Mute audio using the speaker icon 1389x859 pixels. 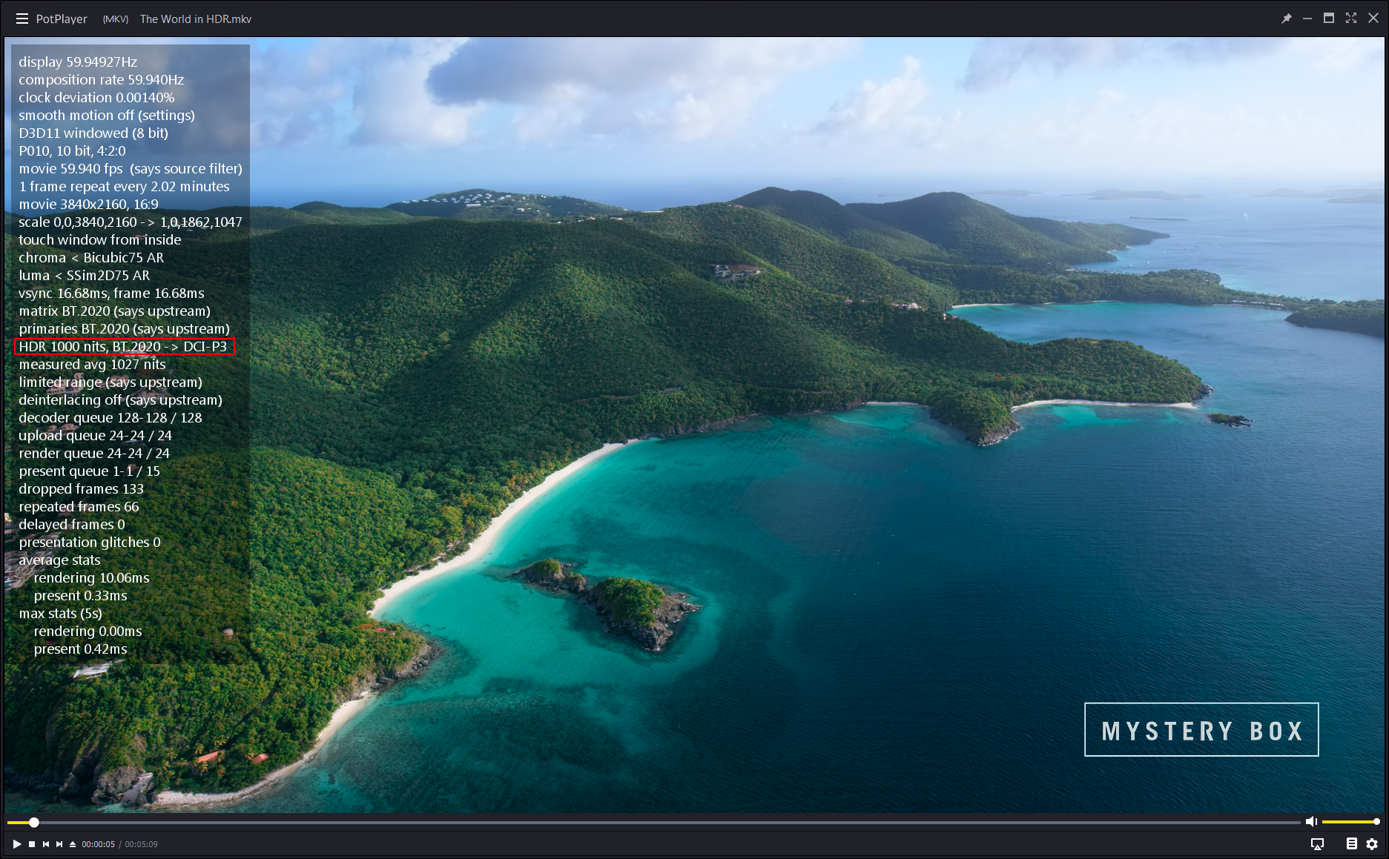[x=1311, y=821]
